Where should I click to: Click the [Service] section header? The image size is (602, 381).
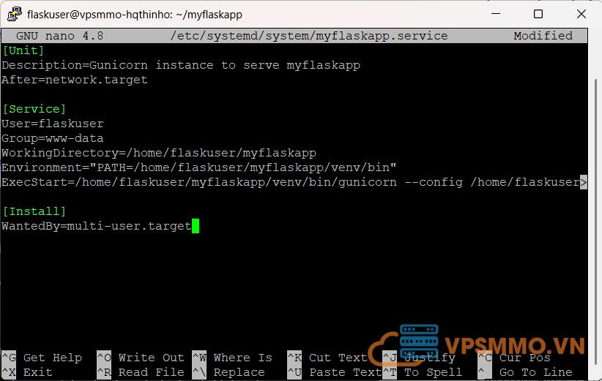(x=34, y=109)
